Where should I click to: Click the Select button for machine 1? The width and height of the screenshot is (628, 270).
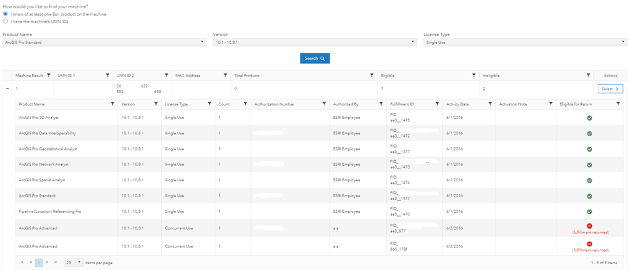tap(610, 89)
